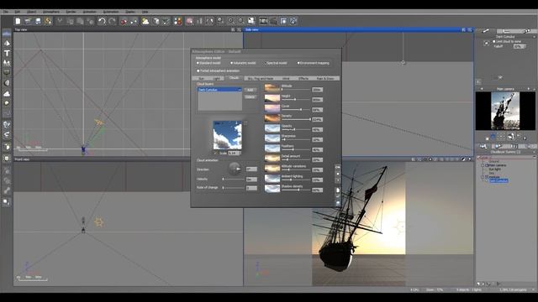Select the water plane tool

(x=7, y=34)
